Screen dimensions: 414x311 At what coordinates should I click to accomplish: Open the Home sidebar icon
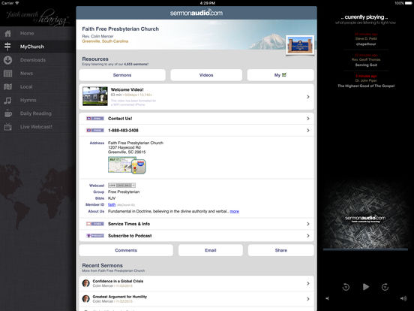click(8, 33)
